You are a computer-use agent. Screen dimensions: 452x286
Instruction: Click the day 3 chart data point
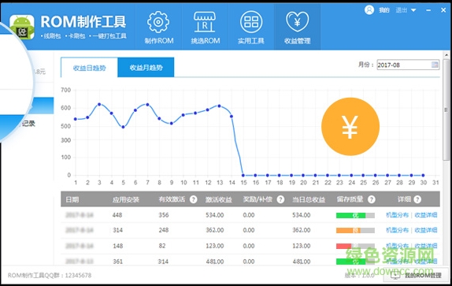pos(99,104)
